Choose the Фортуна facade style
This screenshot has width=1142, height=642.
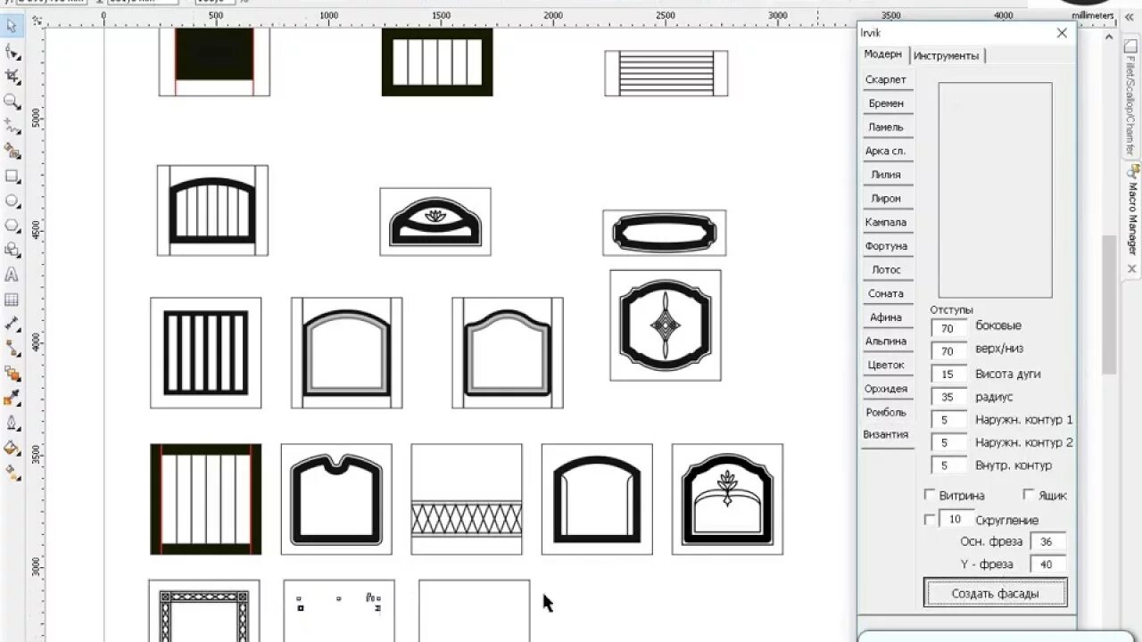[886, 246]
